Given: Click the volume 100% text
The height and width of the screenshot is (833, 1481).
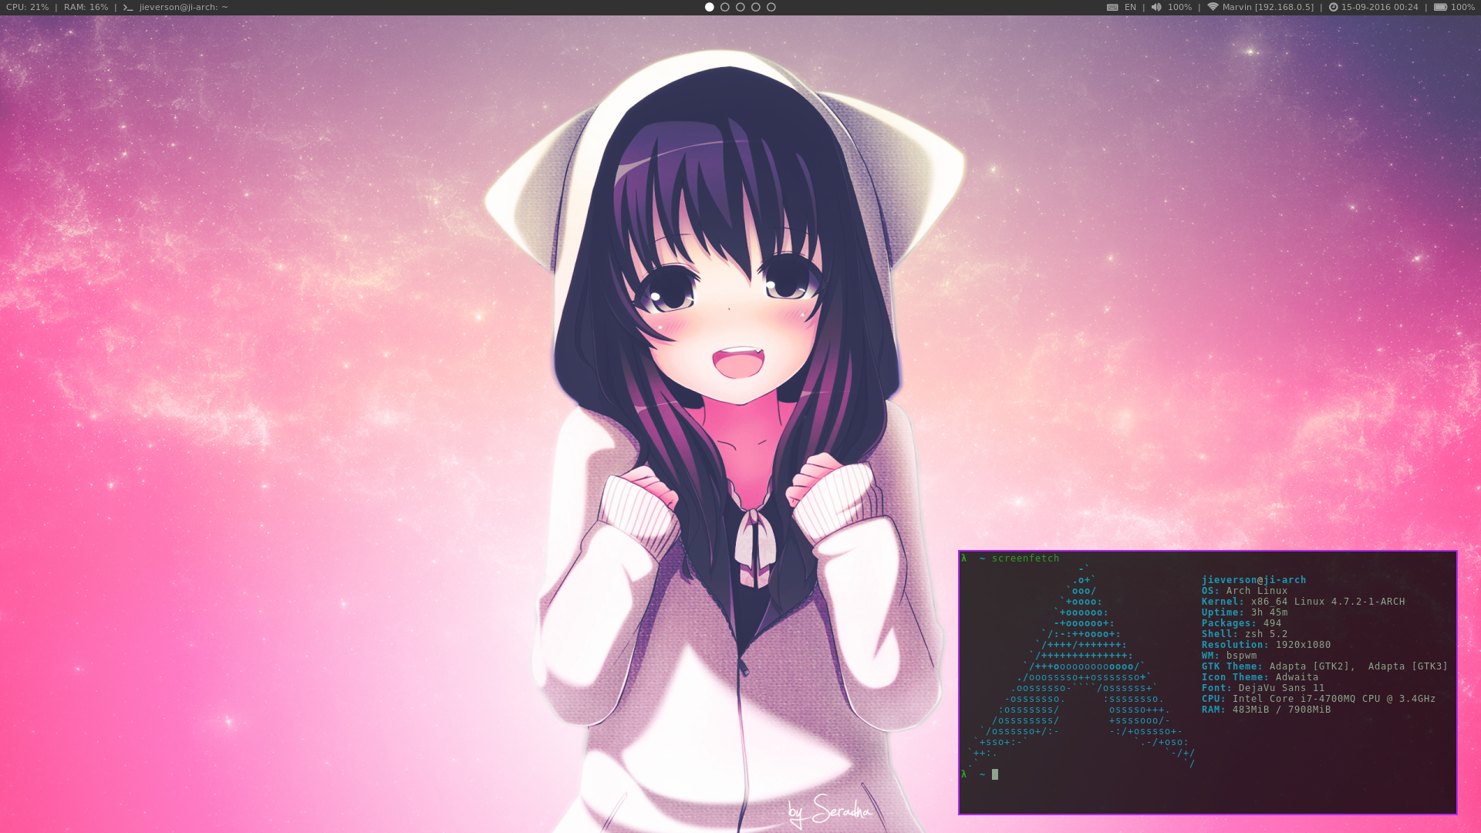Looking at the screenshot, I should pyautogui.click(x=1179, y=7).
